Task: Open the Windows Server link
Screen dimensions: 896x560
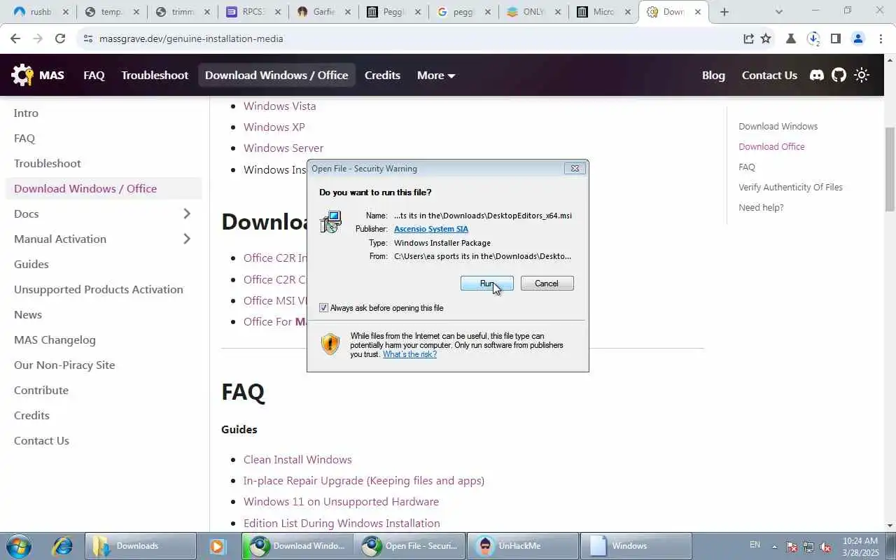Action: [283, 148]
